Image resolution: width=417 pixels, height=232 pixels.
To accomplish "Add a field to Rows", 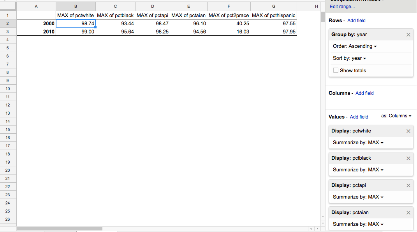I will click(x=356, y=21).
